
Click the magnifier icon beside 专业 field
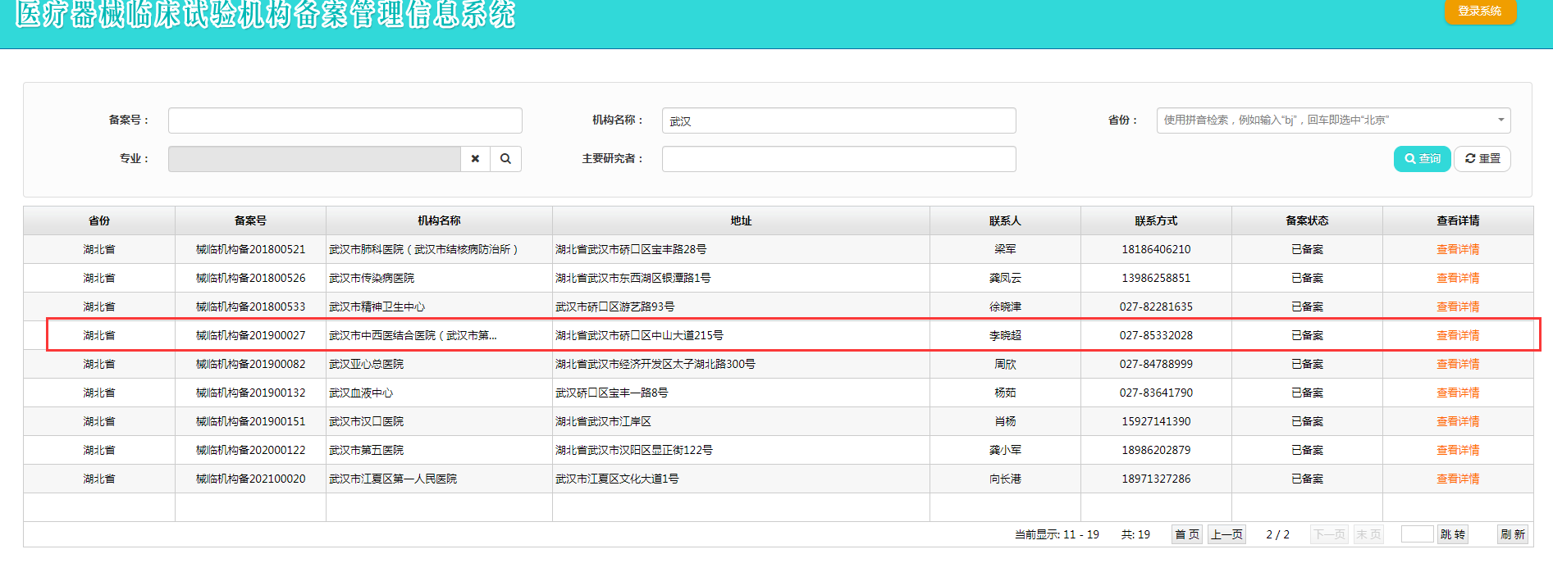click(x=505, y=159)
